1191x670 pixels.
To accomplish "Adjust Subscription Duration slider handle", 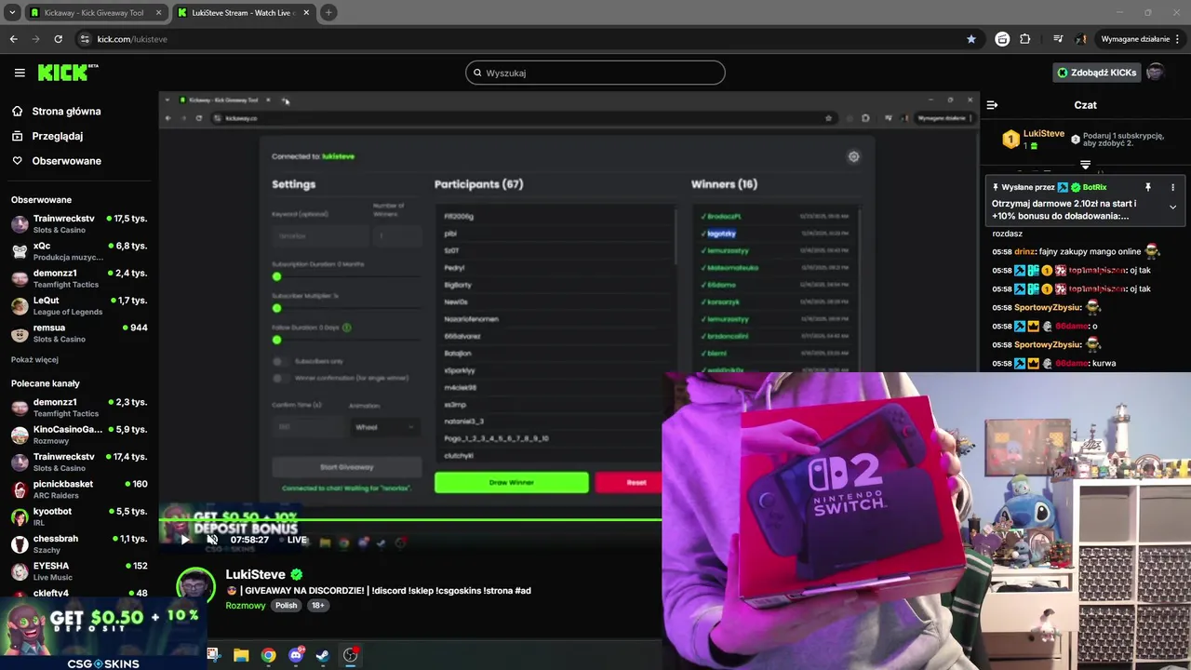I will [x=276, y=276].
